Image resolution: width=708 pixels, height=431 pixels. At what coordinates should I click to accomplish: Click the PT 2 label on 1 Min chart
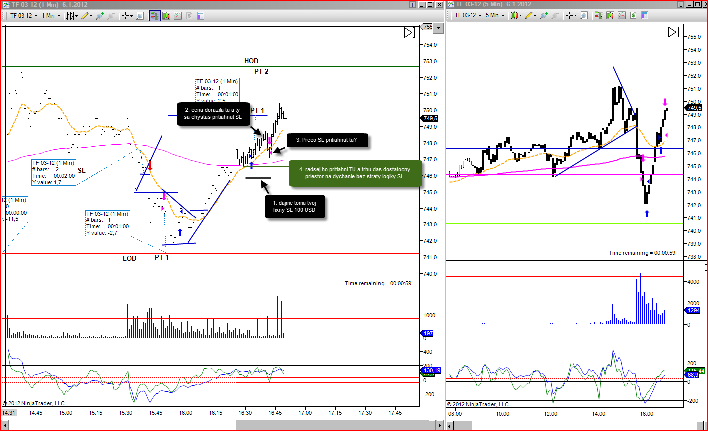[261, 71]
